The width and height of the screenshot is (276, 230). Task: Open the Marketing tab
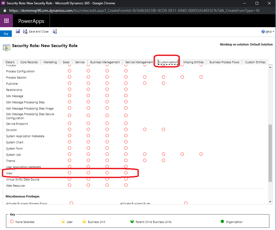pyautogui.click(x=50, y=62)
